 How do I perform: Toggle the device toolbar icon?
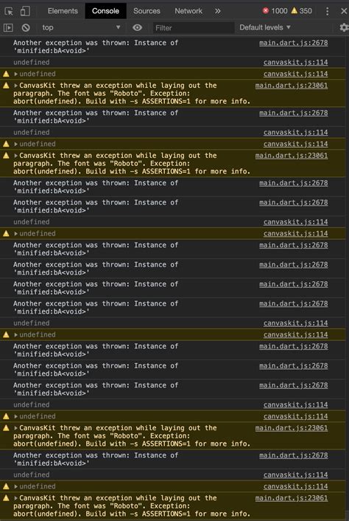point(25,11)
